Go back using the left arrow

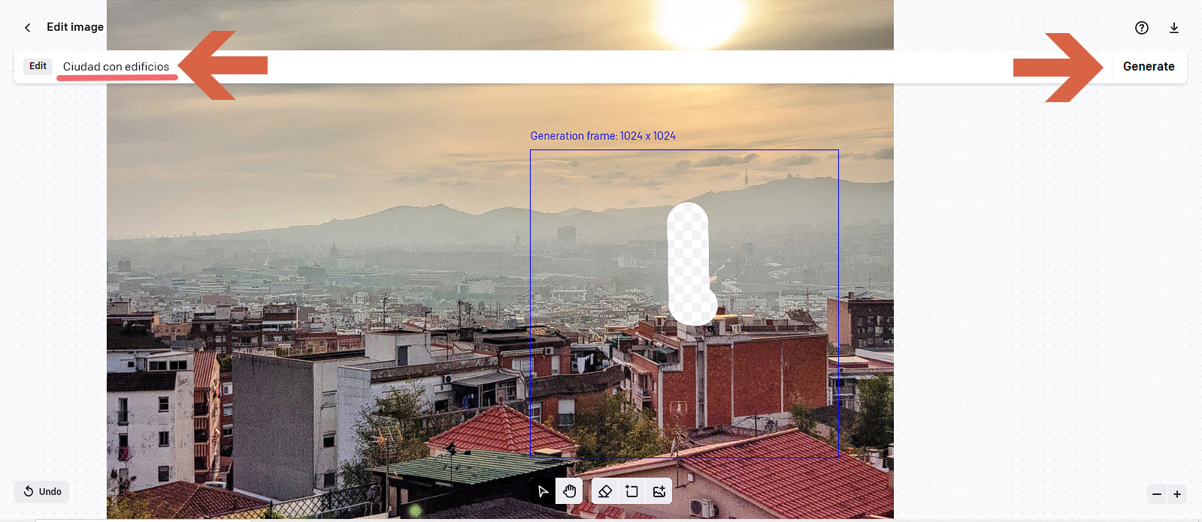[x=28, y=28]
